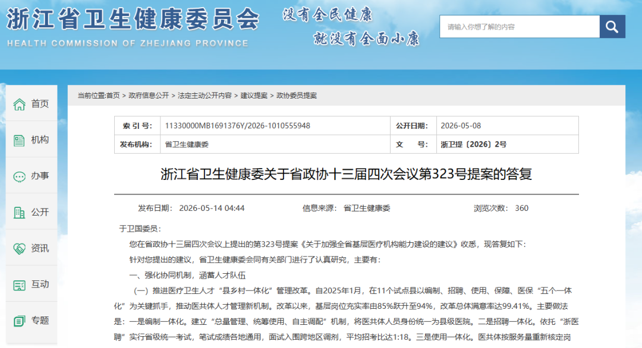Select the index number 11330000MB1691376Y/2026-1010555948
This screenshot has height=348, width=642.
(x=237, y=125)
